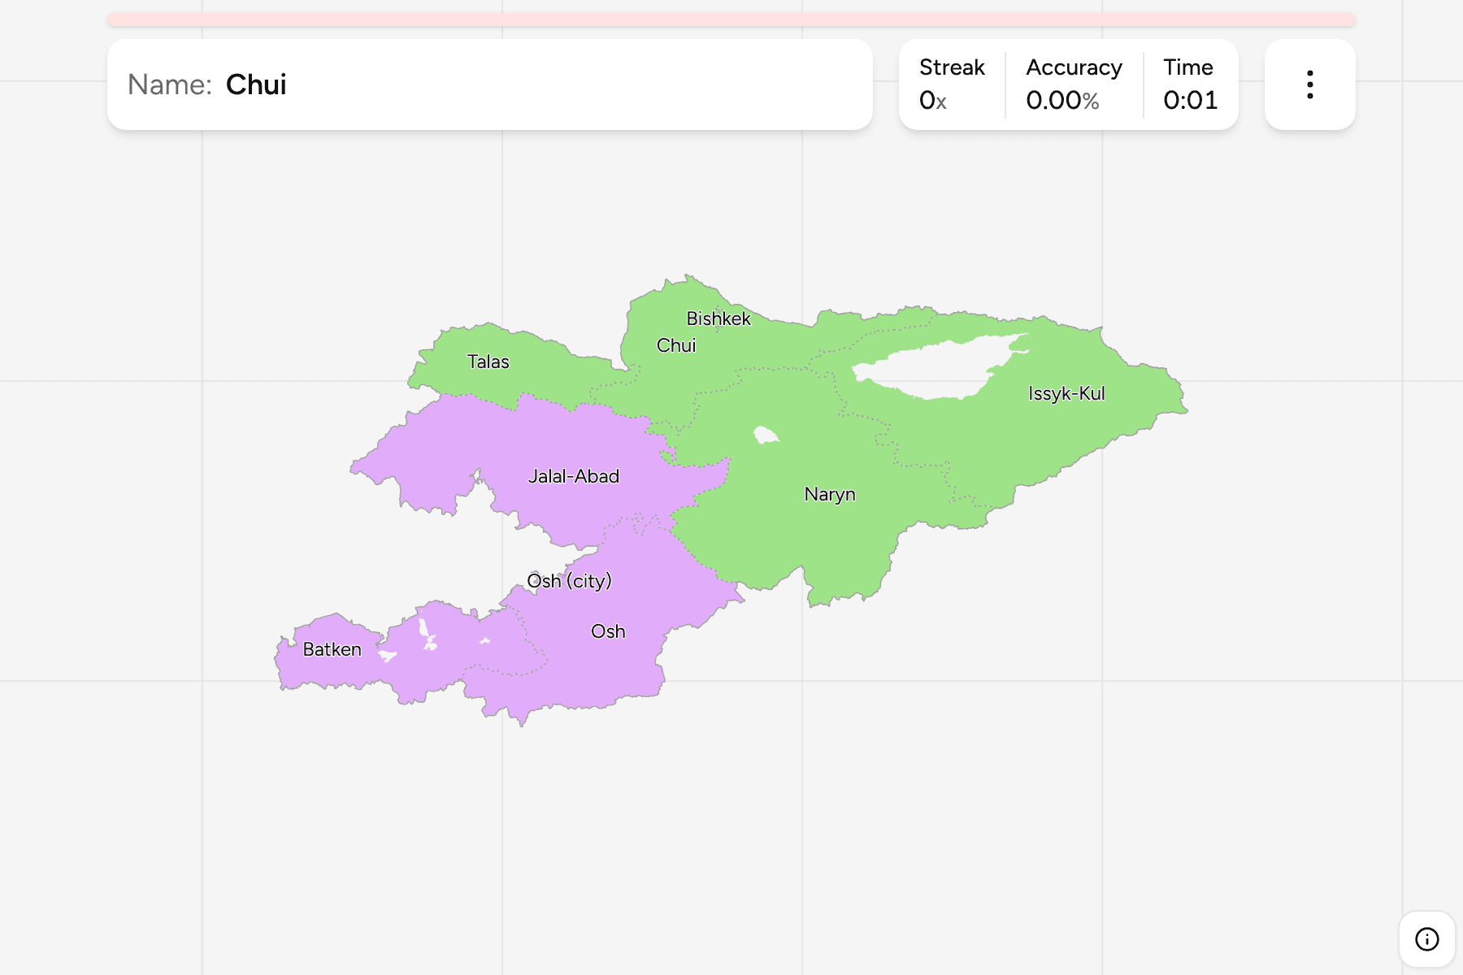Screen dimensions: 1463x975
Task: Open the three-dot options menu
Action: [x=1309, y=84]
